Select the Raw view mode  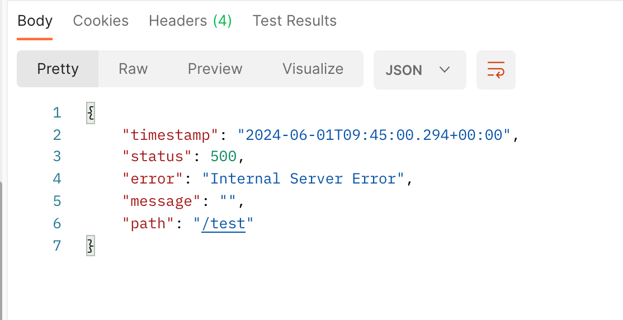133,69
